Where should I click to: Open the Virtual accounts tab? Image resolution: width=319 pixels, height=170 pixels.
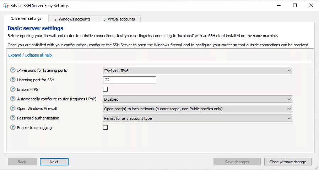pyautogui.click(x=119, y=19)
